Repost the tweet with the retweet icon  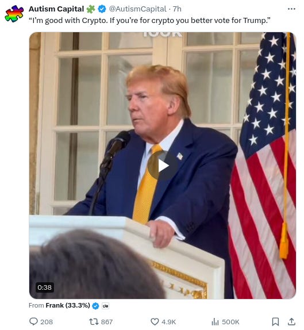[x=94, y=321]
